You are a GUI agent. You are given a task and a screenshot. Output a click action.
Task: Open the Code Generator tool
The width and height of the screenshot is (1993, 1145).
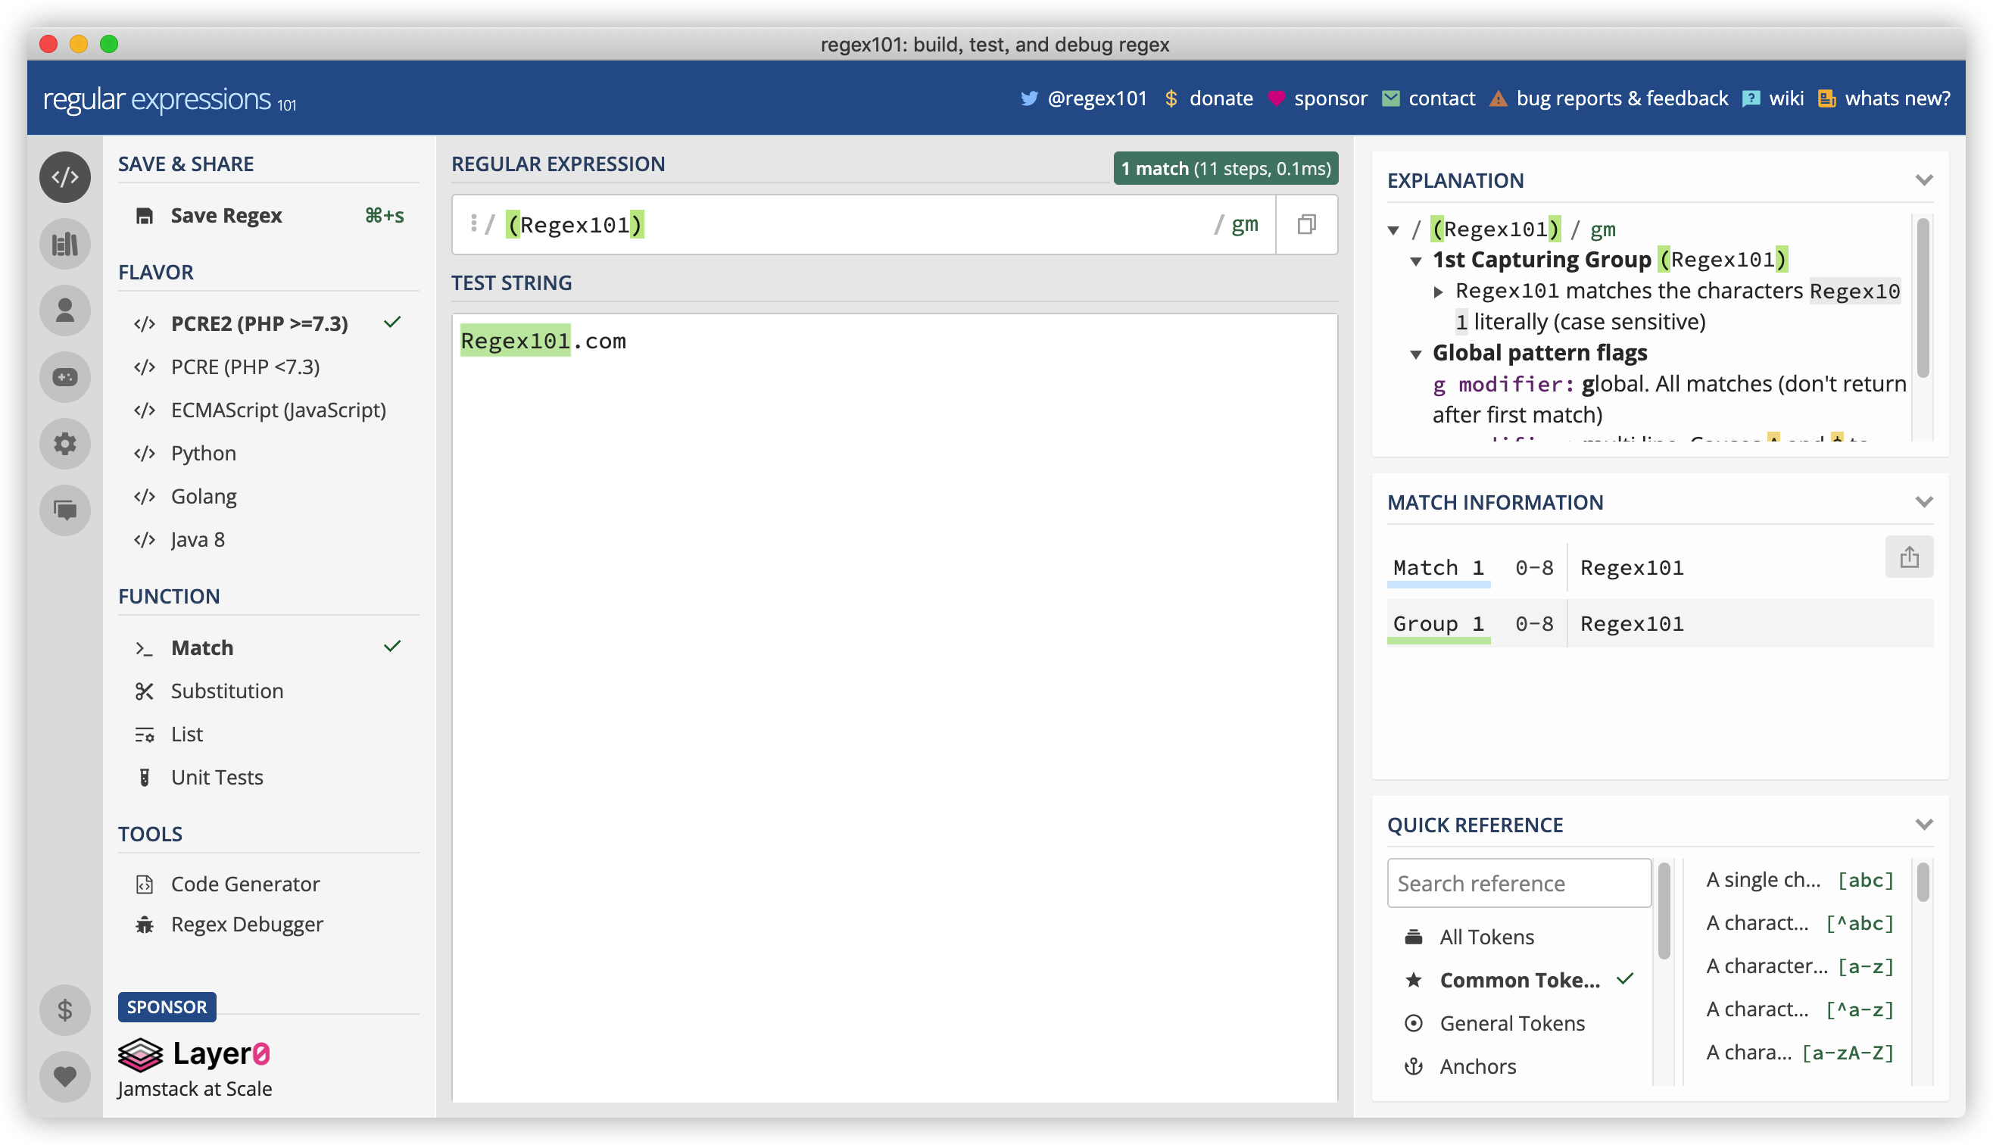click(x=245, y=884)
